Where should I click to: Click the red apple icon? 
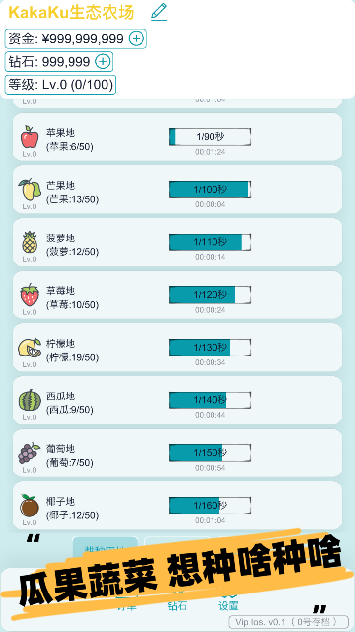pos(30,137)
